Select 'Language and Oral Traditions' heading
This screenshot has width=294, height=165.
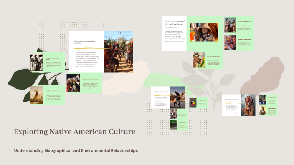(213, 57)
